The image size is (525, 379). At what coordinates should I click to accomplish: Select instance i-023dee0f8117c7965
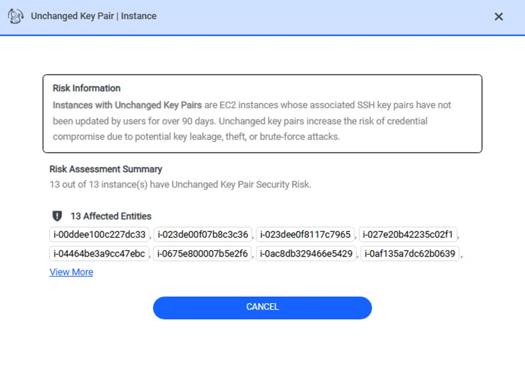tap(305, 235)
